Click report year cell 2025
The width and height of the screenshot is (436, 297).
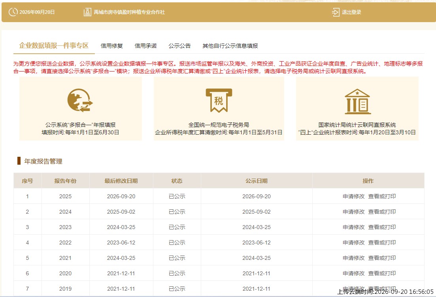(65, 196)
